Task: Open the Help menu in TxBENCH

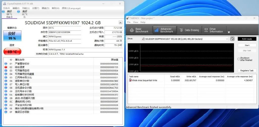Action: click(x=143, y=22)
